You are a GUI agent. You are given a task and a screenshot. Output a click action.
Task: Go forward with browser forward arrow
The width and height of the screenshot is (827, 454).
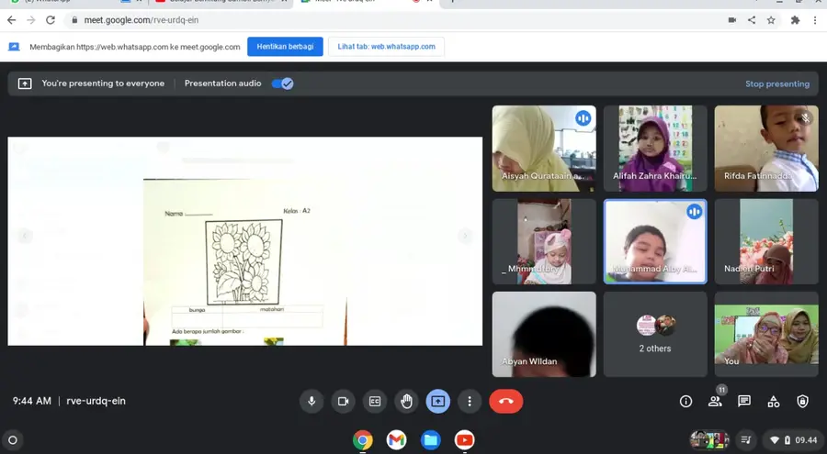tap(31, 20)
